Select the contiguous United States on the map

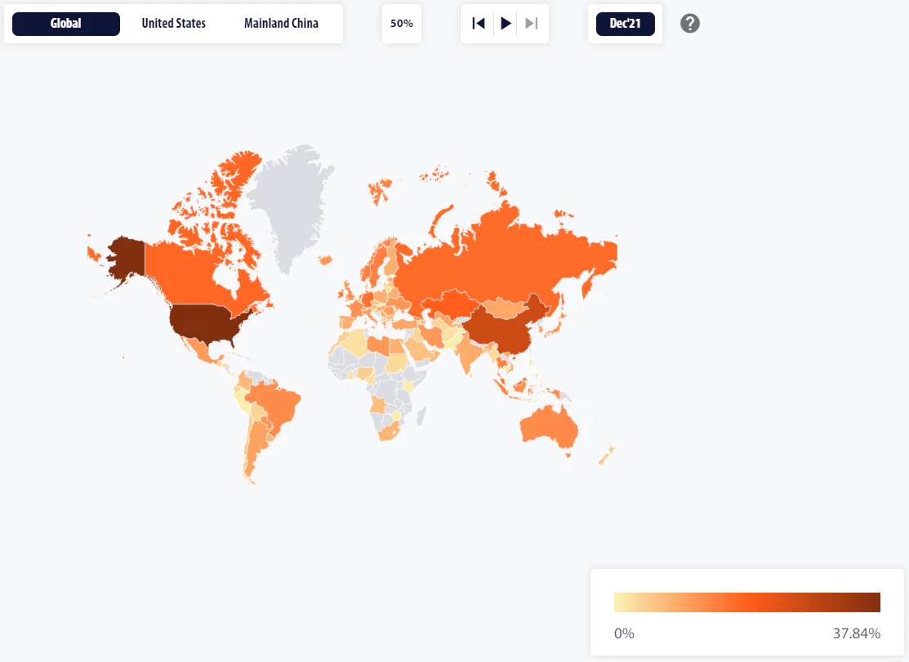(204, 322)
